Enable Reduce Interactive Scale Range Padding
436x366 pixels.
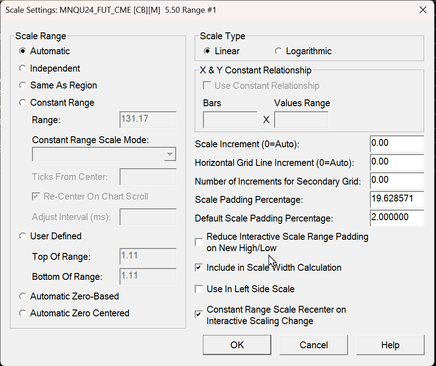pos(199,242)
